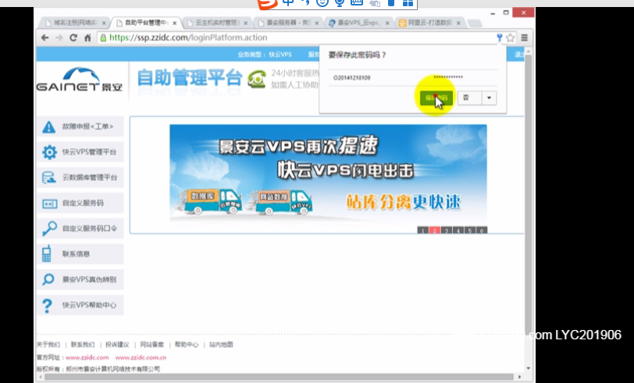Click the 业务类型：快云VPS header text
634x383 pixels.
[265, 55]
